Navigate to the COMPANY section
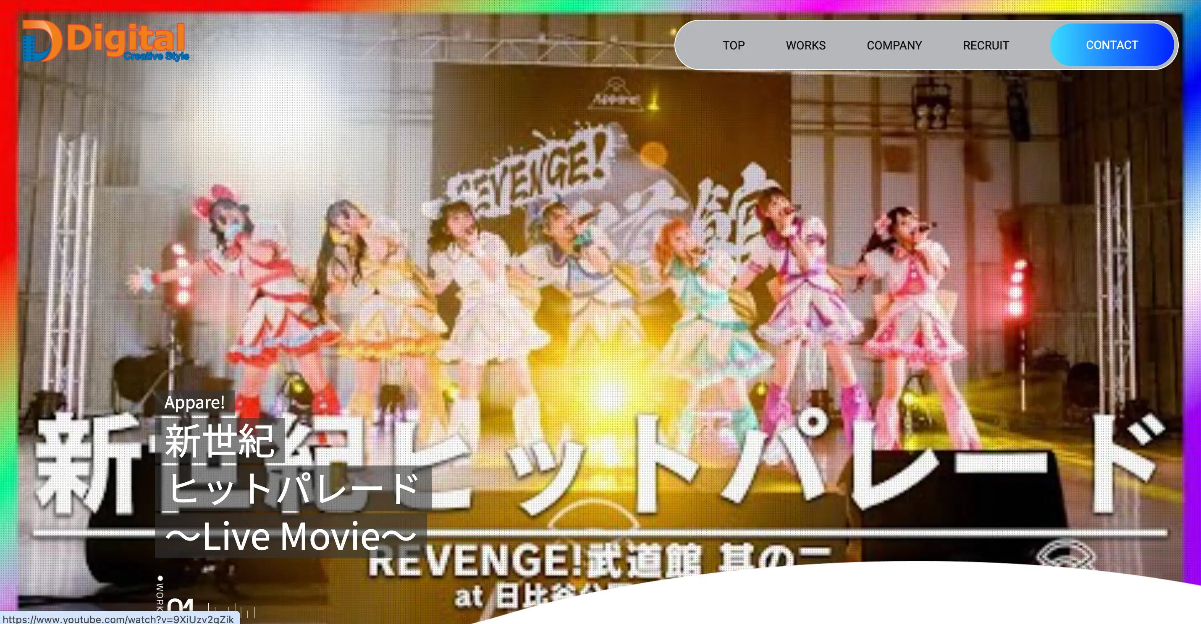 (894, 45)
